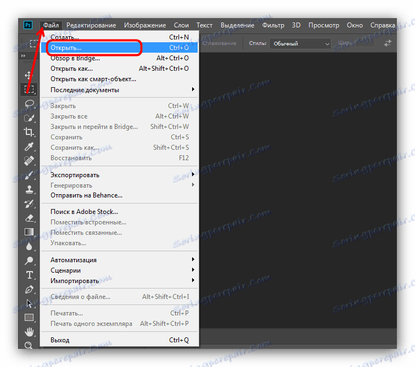Screen dimensions: 415x367
Task: Expand the Сценарии submenu
Action: (x=120, y=270)
